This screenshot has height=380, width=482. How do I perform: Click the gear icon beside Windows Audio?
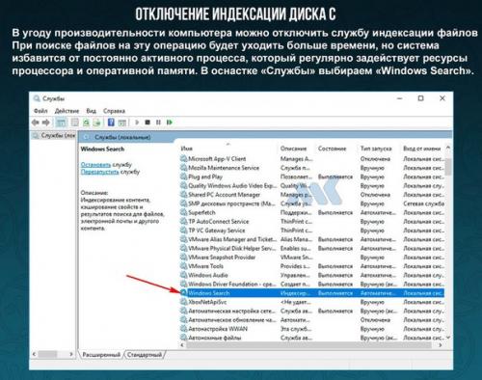coord(183,275)
